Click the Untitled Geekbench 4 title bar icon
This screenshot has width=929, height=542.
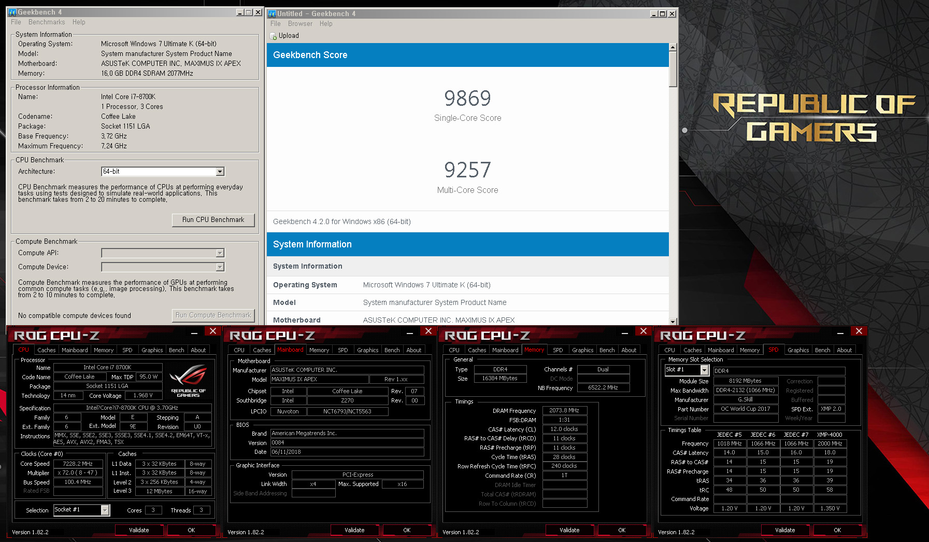(272, 14)
